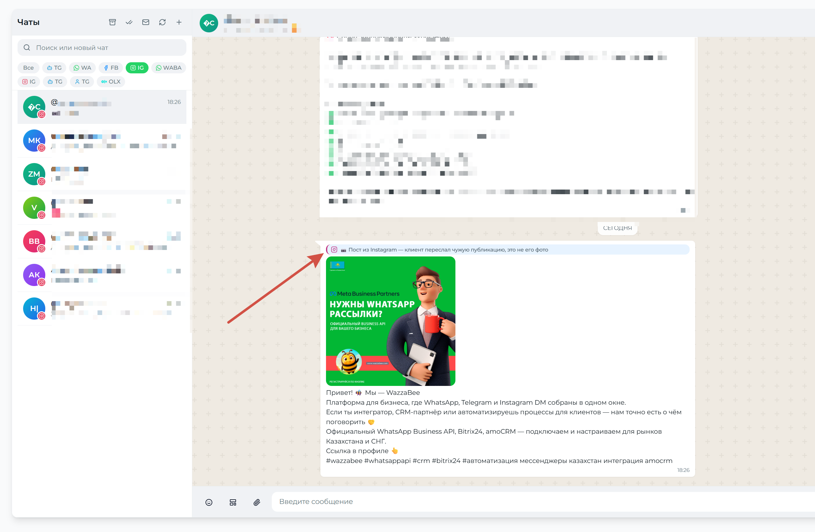
Task: Filter chats by the WABA chip
Action: point(169,68)
